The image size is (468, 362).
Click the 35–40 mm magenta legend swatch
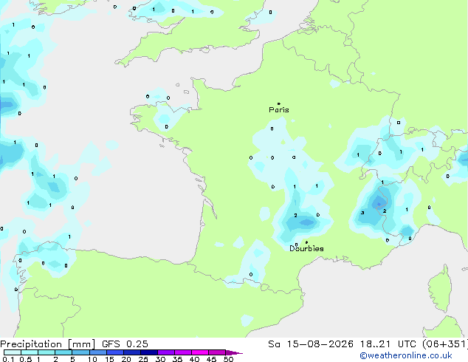182,352
